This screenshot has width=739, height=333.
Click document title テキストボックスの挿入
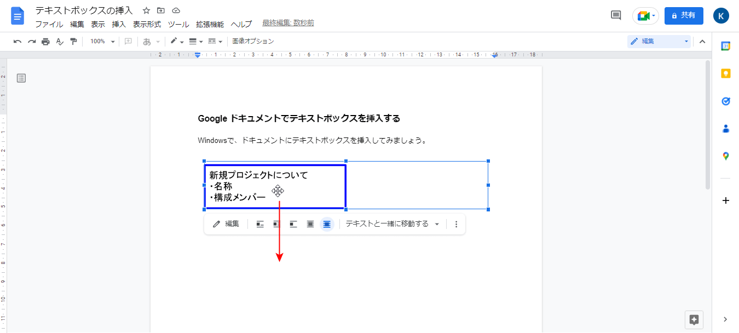click(84, 10)
